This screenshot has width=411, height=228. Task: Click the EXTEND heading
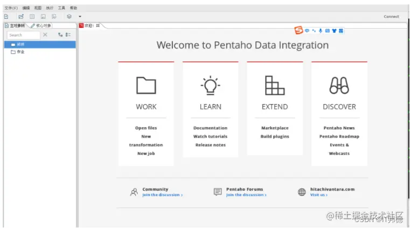275,107
